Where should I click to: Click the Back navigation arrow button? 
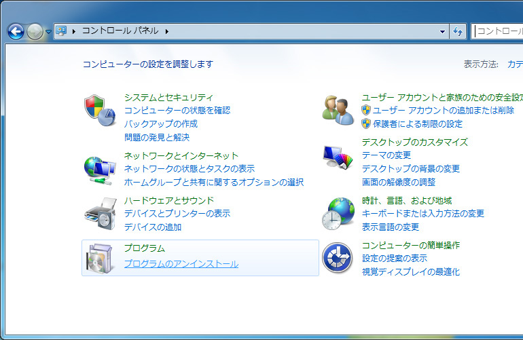16,32
